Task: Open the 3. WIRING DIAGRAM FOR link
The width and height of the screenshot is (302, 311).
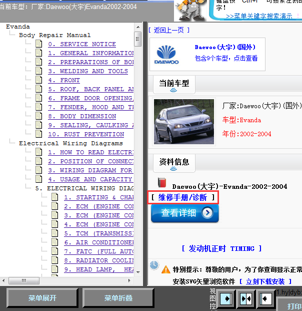Action: click(x=90, y=170)
